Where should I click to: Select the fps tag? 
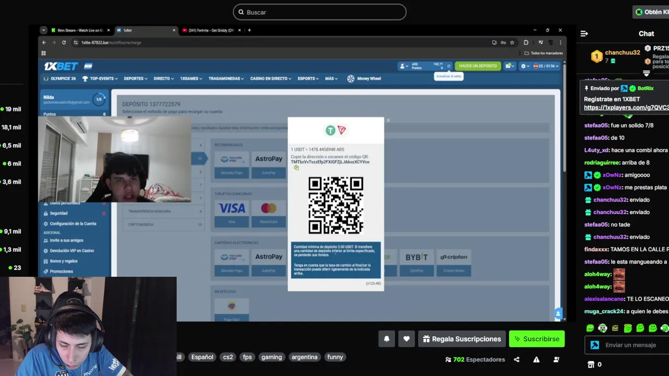point(247,357)
